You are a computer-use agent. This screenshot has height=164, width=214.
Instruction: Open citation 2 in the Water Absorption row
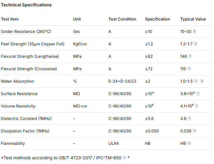tap(202, 81)
